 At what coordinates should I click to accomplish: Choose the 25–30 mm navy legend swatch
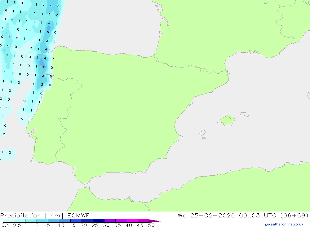(99, 221)
